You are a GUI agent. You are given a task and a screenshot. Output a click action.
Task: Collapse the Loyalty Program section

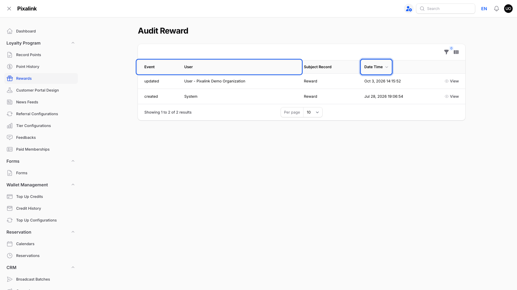click(73, 43)
